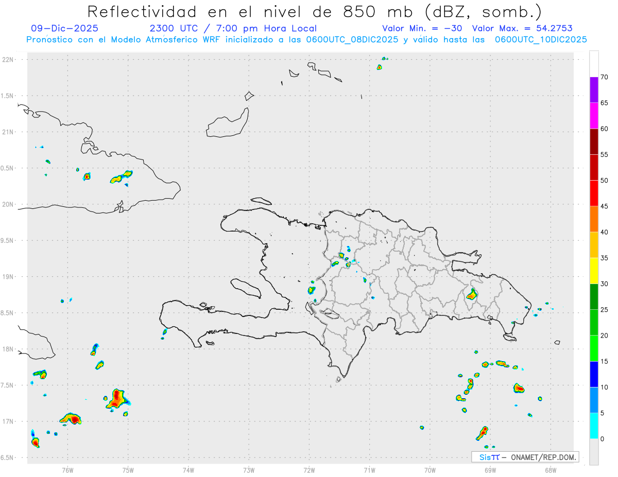This screenshot has width=618, height=477.
Task: Click the colorbar tick label '0'
Action: (x=602, y=439)
